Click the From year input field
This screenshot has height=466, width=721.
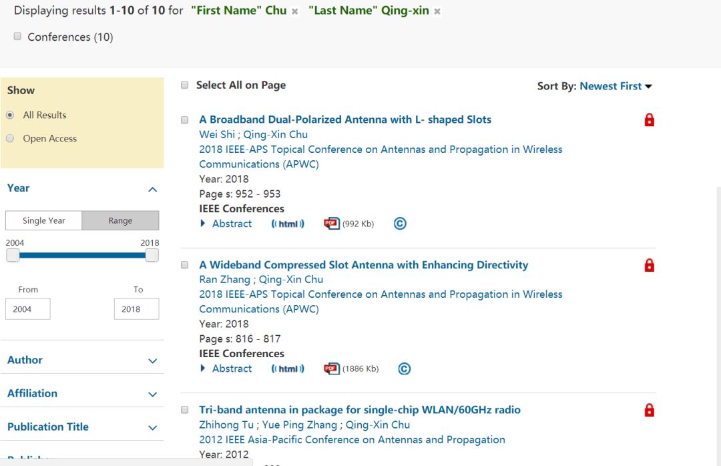tap(27, 309)
